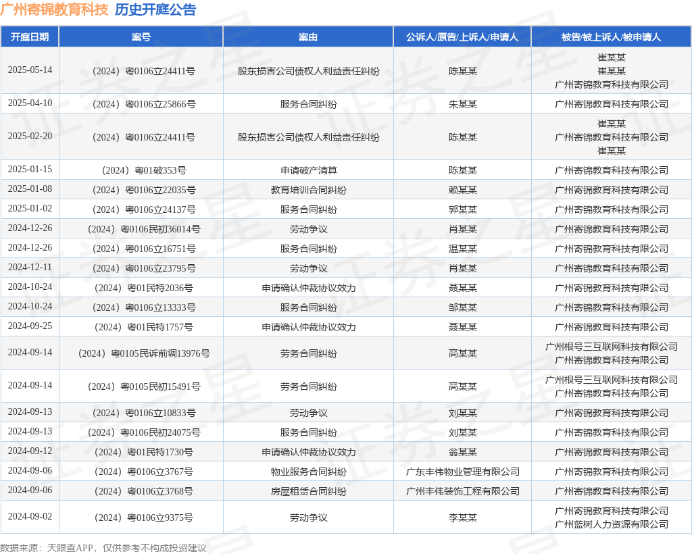This screenshot has height=554, width=692.
Task: Click the 申请破产清算 cause cell
Action: (308, 170)
